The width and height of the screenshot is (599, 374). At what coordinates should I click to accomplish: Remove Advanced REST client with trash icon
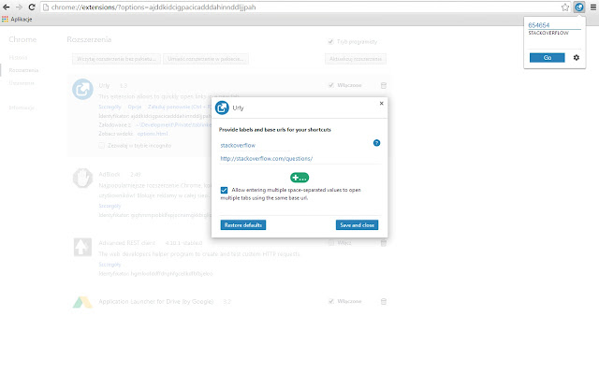click(384, 243)
